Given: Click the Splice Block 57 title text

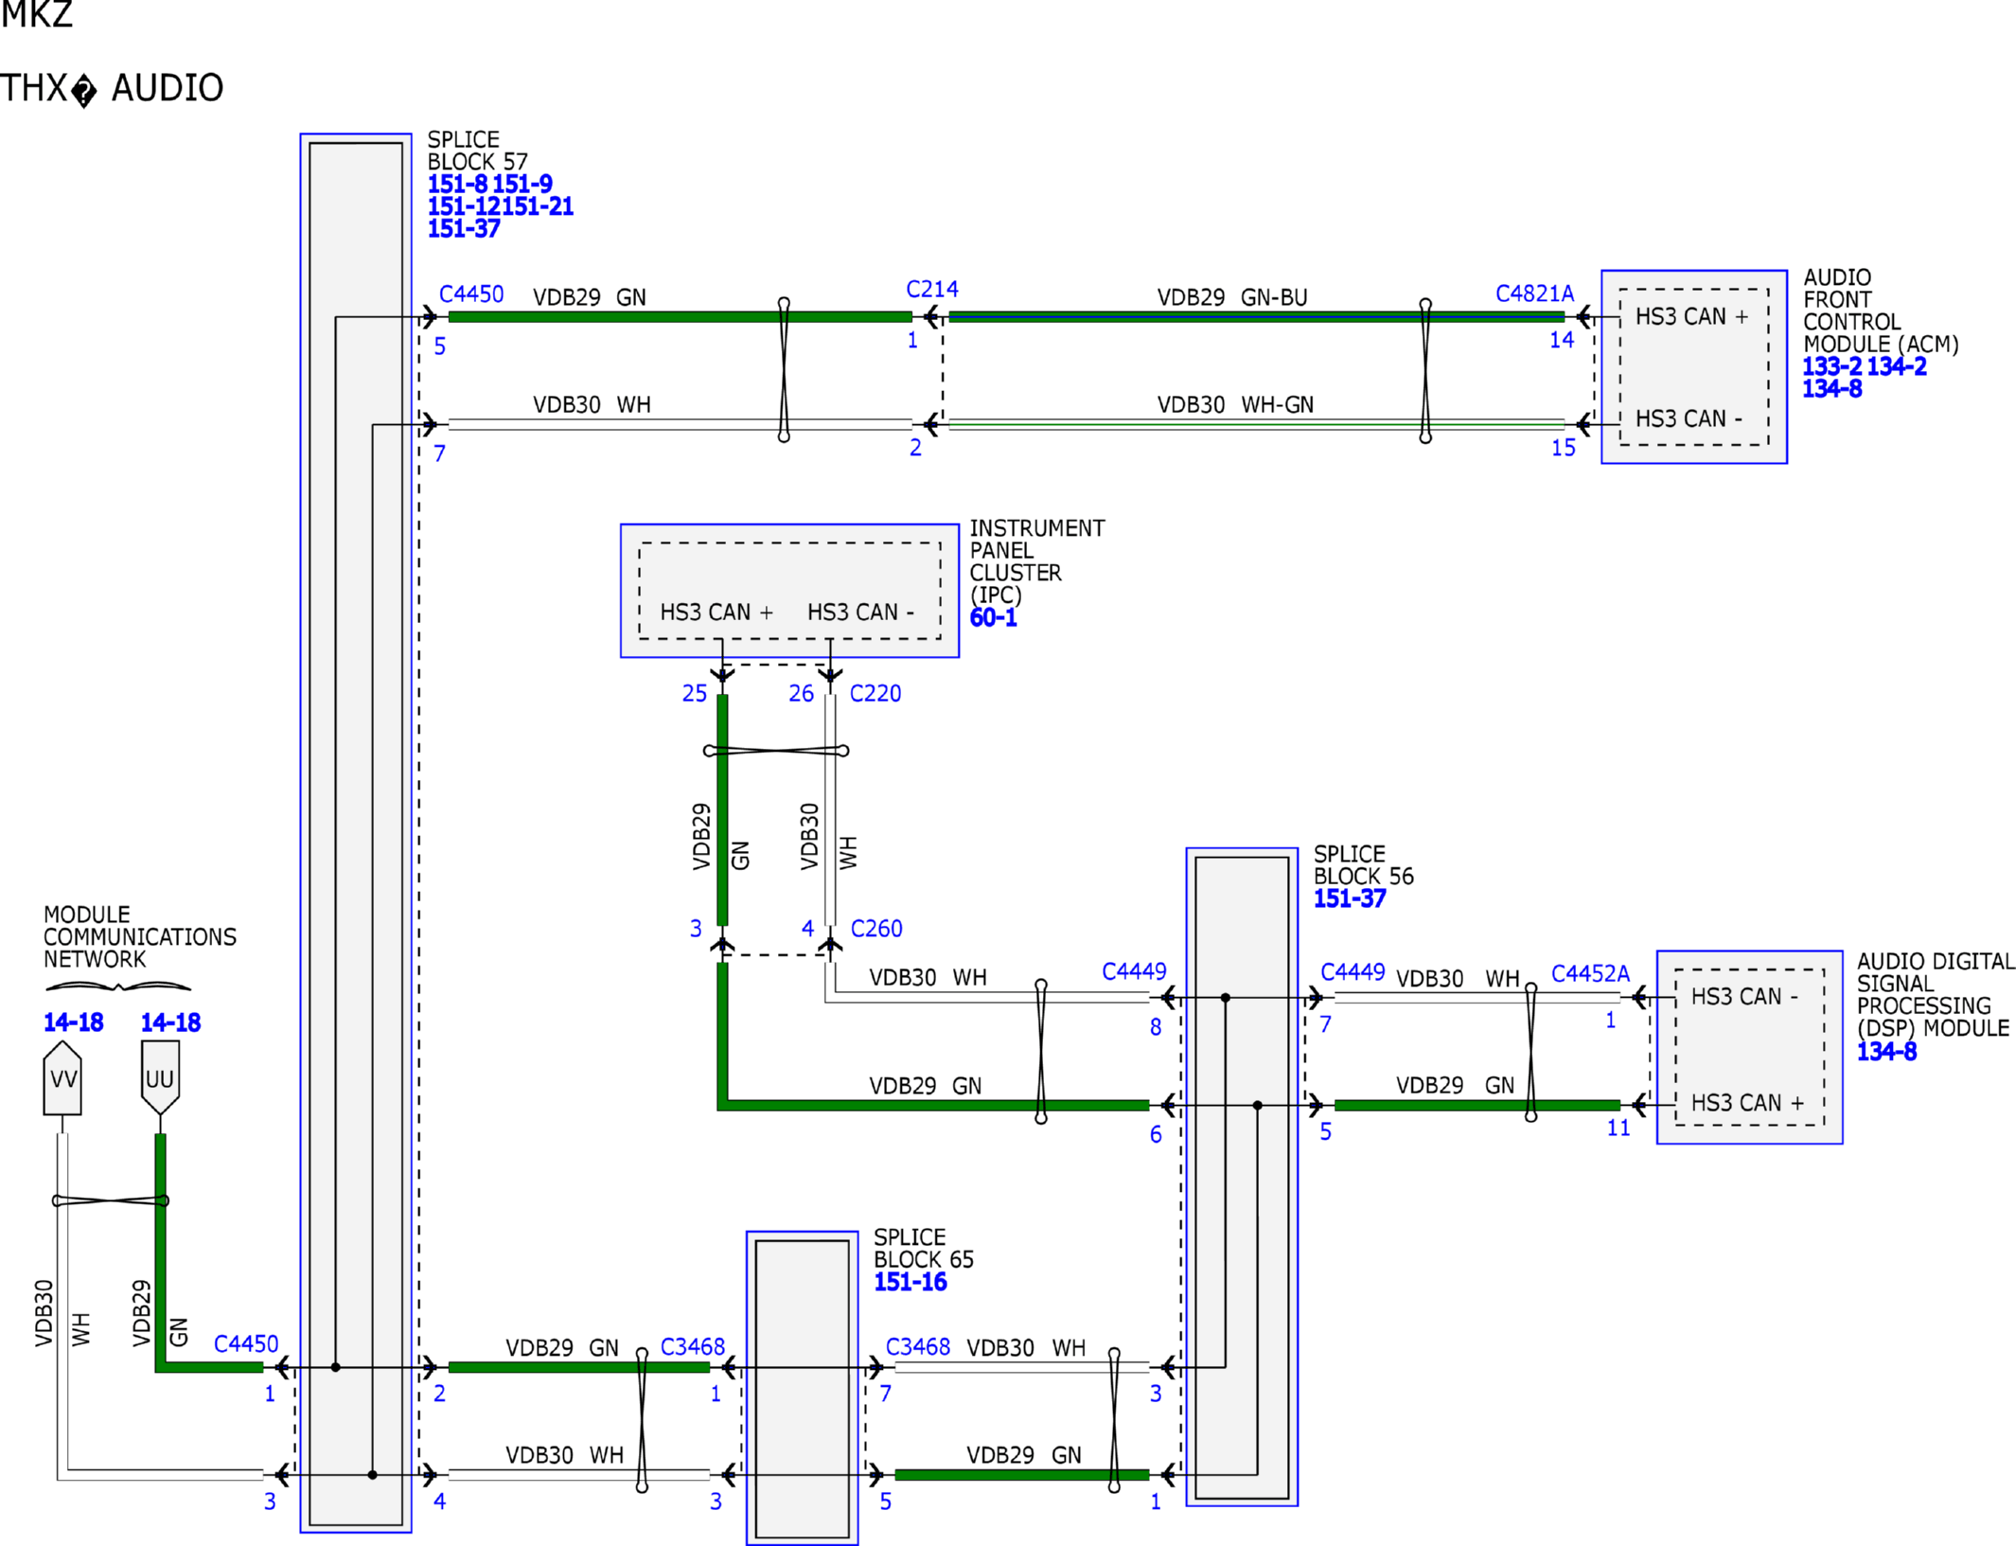Looking at the screenshot, I should [x=478, y=151].
